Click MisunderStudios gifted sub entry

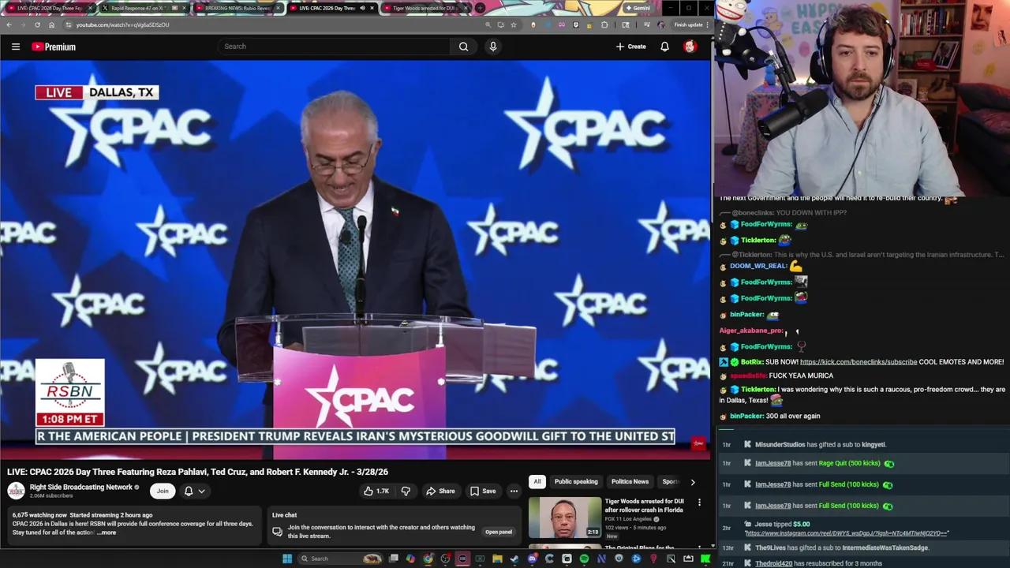[x=821, y=444]
